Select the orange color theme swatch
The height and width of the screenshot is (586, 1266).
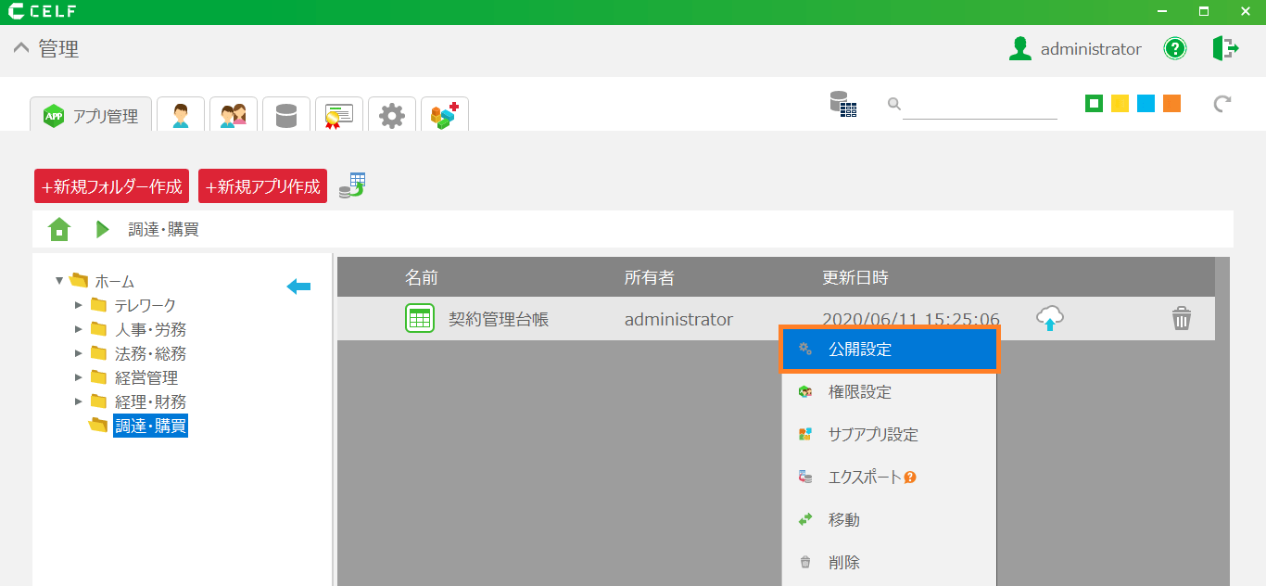(1171, 104)
